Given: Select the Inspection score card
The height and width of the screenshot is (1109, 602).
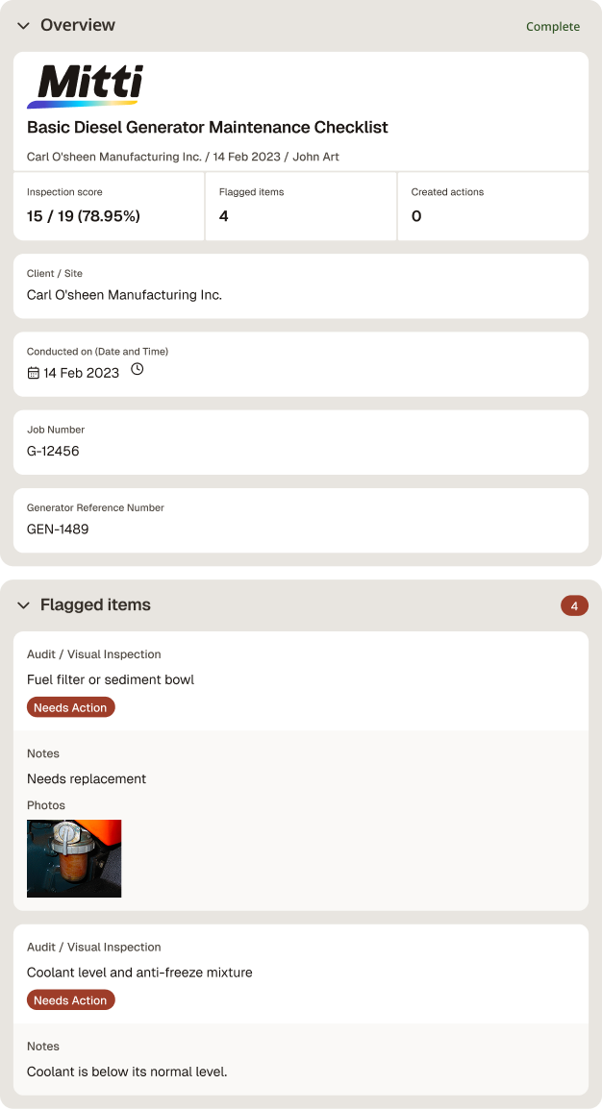Looking at the screenshot, I should pos(109,206).
